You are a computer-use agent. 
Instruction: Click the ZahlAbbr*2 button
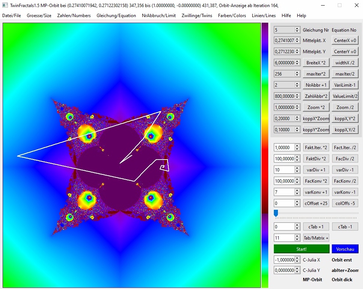[316, 96]
